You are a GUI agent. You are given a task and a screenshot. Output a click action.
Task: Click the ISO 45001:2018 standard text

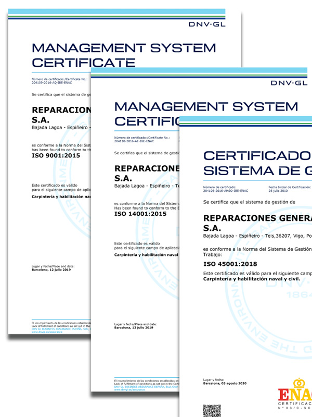[x=227, y=265]
